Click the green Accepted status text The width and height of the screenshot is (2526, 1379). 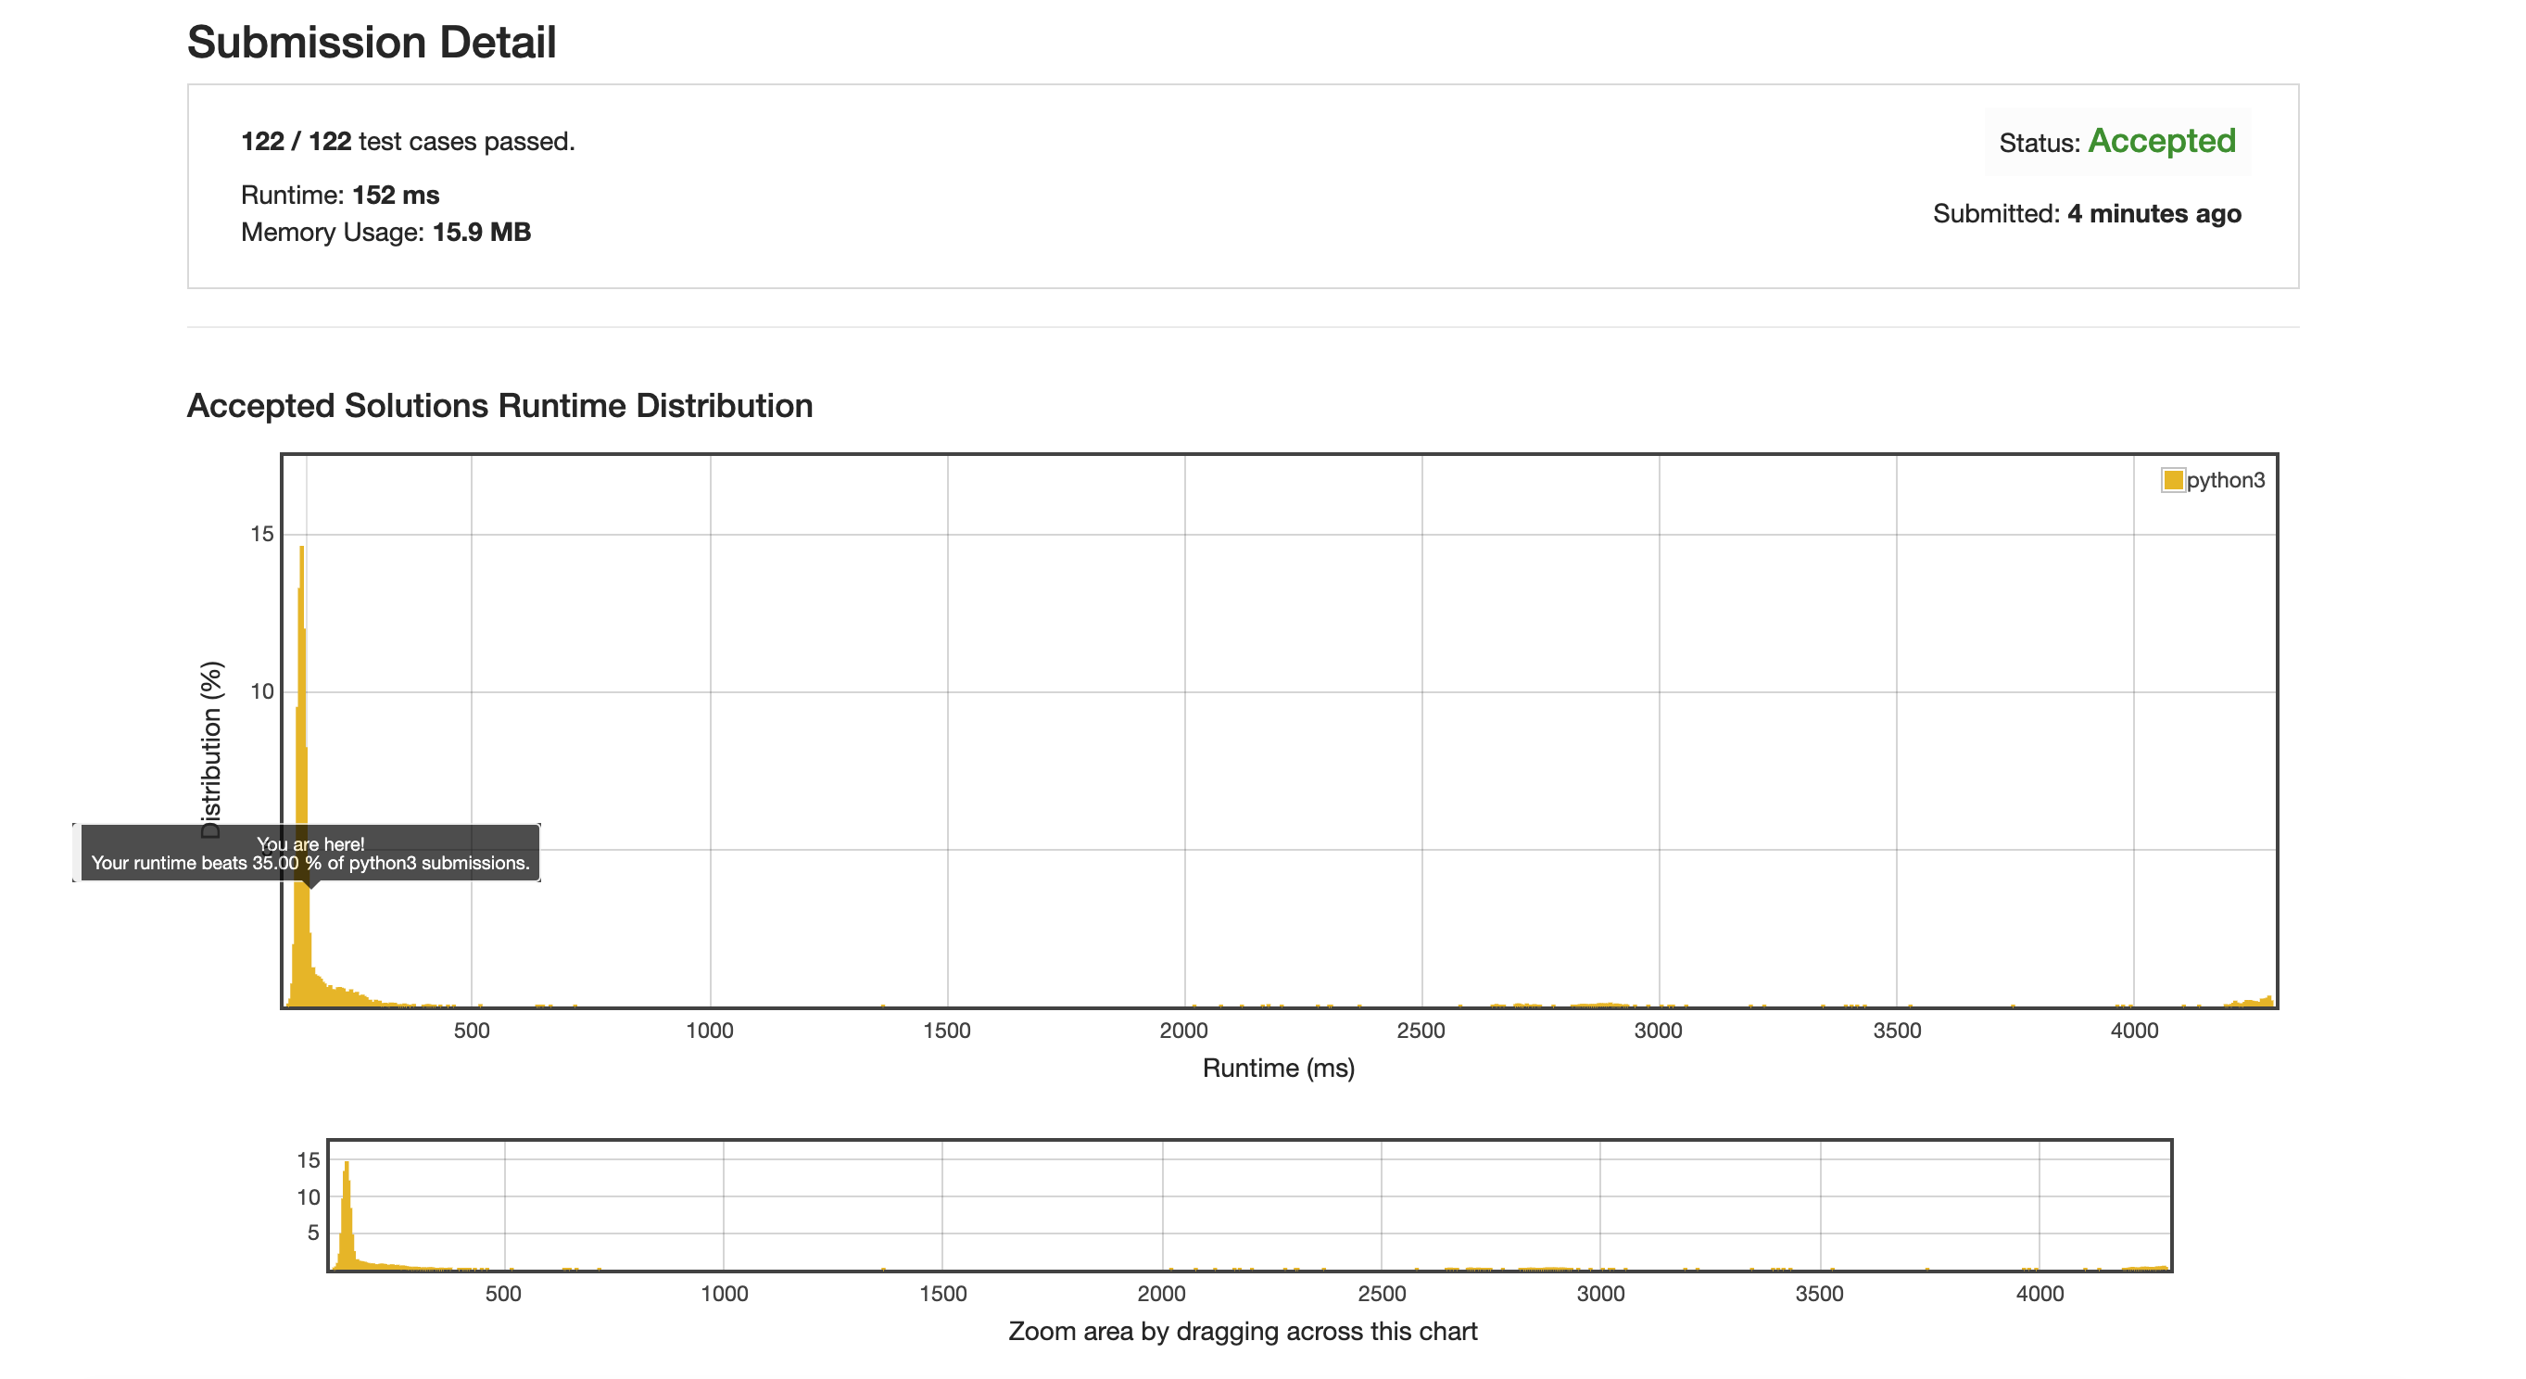(x=2161, y=141)
